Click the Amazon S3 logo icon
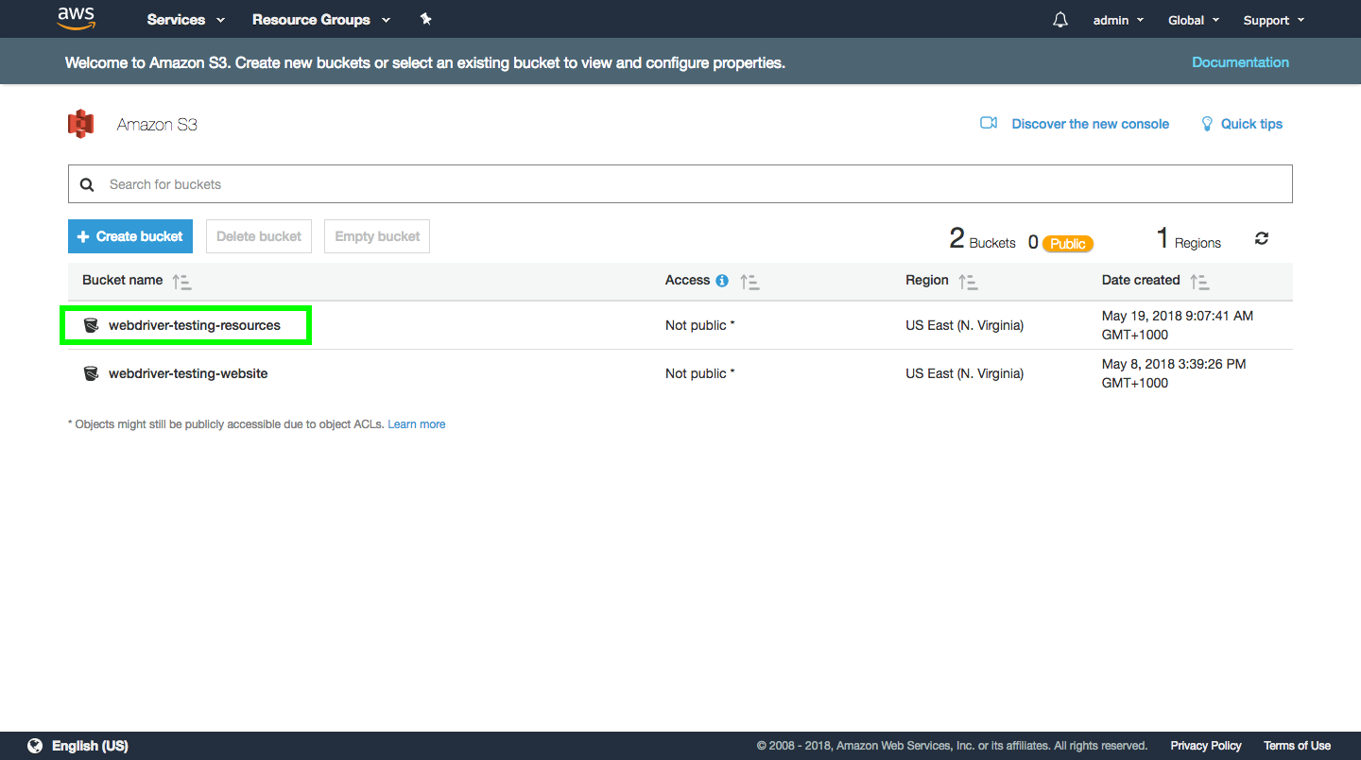This screenshot has height=760, width=1361. coord(81,124)
